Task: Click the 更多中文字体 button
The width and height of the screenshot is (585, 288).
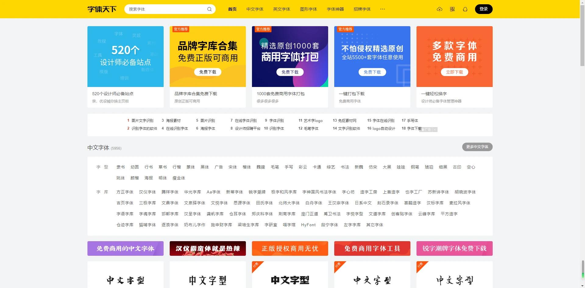Action: coord(477,147)
